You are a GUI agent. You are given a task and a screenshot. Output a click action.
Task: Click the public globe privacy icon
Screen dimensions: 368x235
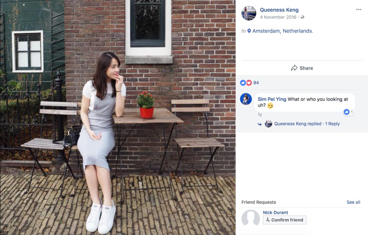click(x=303, y=17)
